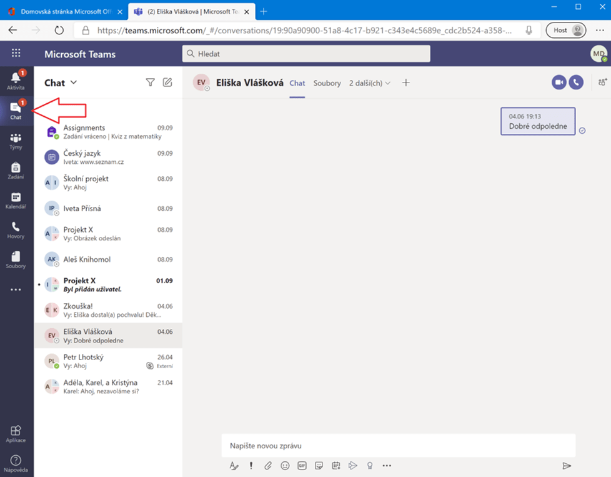The height and width of the screenshot is (477, 611).
Task: Insert a GIF from the compose toolbar
Action: pos(302,466)
